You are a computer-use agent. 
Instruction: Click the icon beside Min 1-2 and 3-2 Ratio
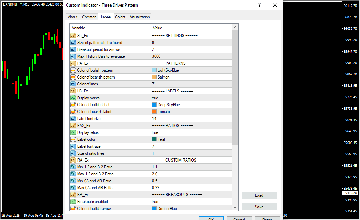pyautogui.click(x=73, y=167)
